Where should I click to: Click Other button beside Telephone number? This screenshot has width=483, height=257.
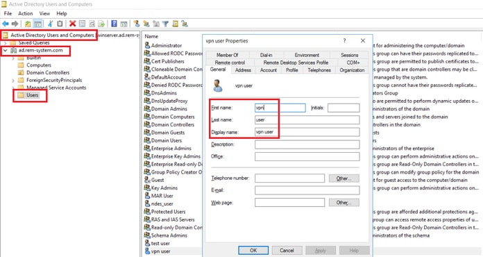click(344, 178)
